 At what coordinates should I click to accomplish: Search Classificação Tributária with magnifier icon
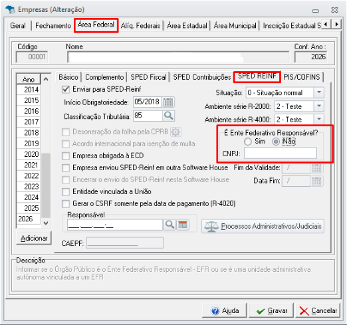(x=168, y=116)
